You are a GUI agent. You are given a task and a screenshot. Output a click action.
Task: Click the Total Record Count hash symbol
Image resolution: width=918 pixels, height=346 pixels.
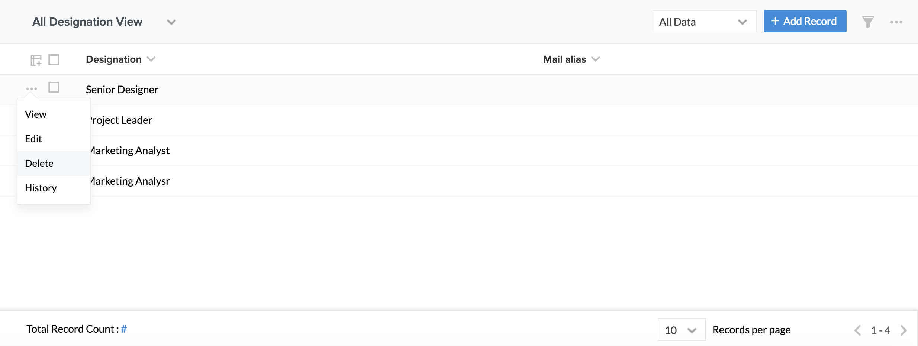tap(124, 329)
